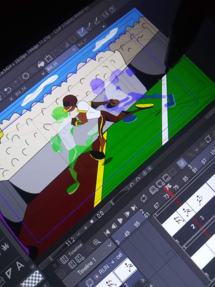The image size is (215, 287).
Task: Click the New Timeline icon
Action: coord(64,260)
